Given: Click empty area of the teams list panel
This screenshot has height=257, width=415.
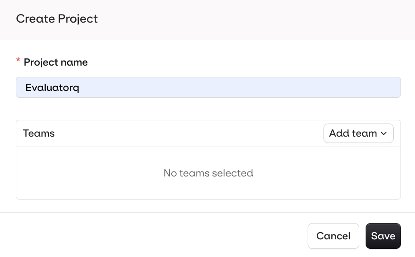Looking at the screenshot, I should coord(91,186).
